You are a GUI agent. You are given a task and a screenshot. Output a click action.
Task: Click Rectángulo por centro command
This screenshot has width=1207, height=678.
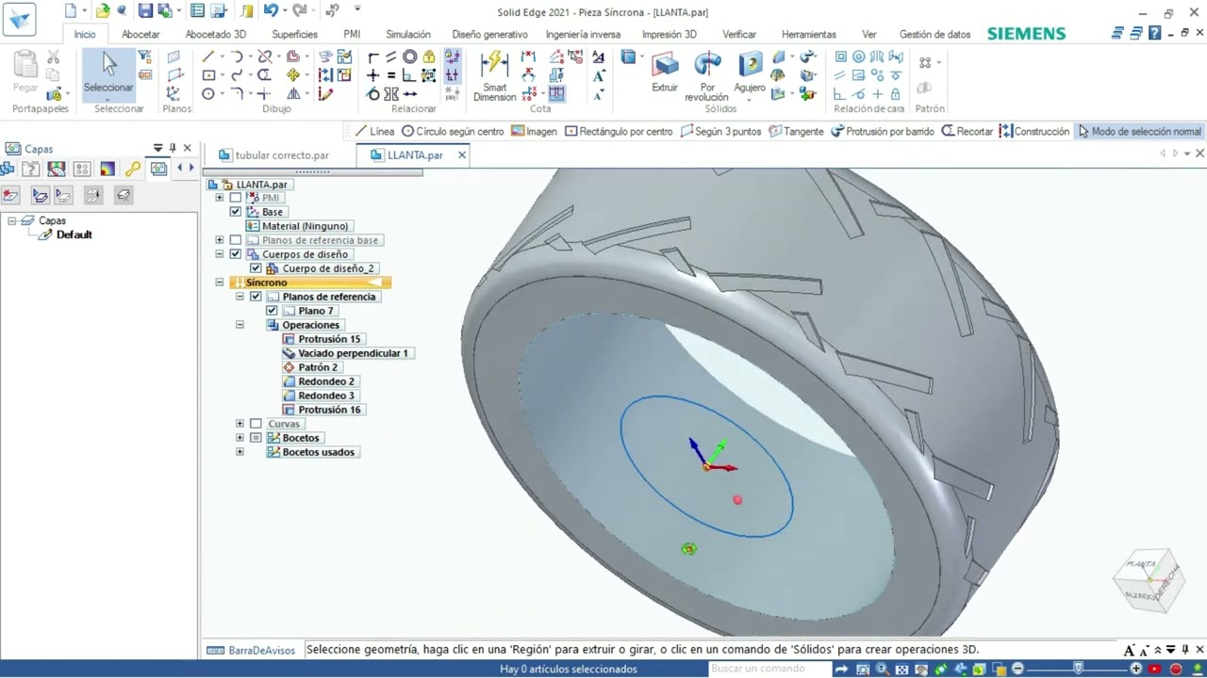pos(619,132)
